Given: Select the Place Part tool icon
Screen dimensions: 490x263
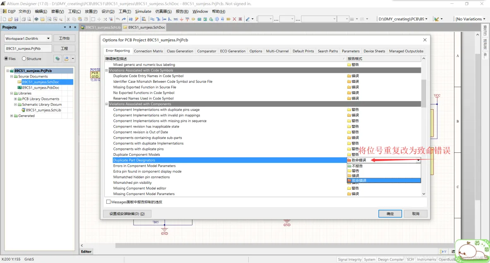Looking at the screenshot, I should tap(193, 19).
